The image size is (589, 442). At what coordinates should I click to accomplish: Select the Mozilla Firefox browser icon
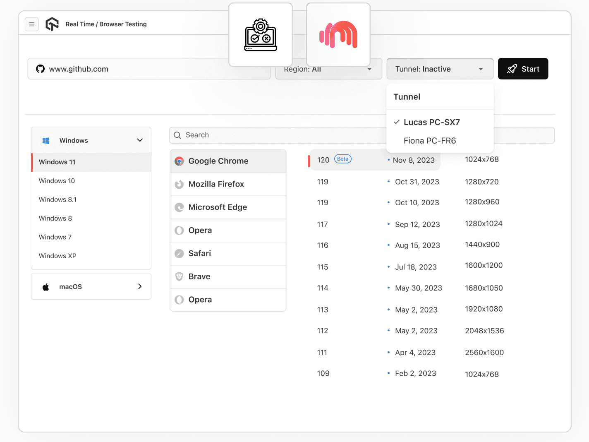pyautogui.click(x=179, y=184)
